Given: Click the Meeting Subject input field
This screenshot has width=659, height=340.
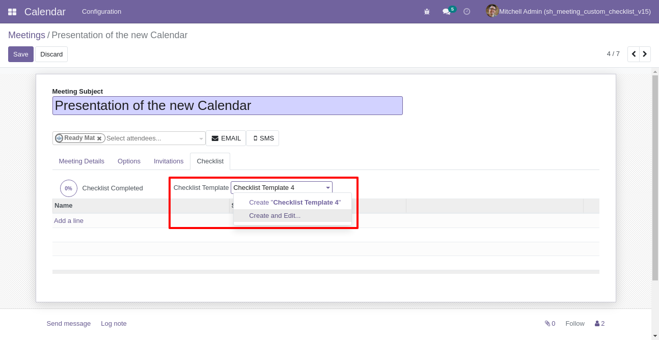Looking at the screenshot, I should click(228, 106).
